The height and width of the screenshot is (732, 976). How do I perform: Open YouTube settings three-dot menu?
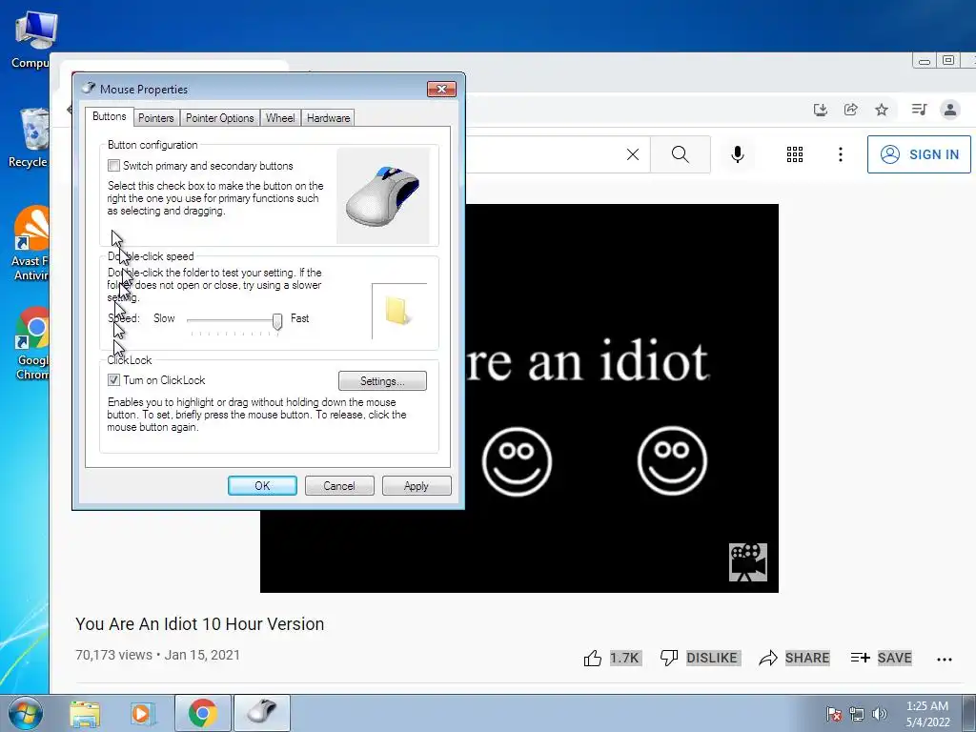click(x=841, y=154)
